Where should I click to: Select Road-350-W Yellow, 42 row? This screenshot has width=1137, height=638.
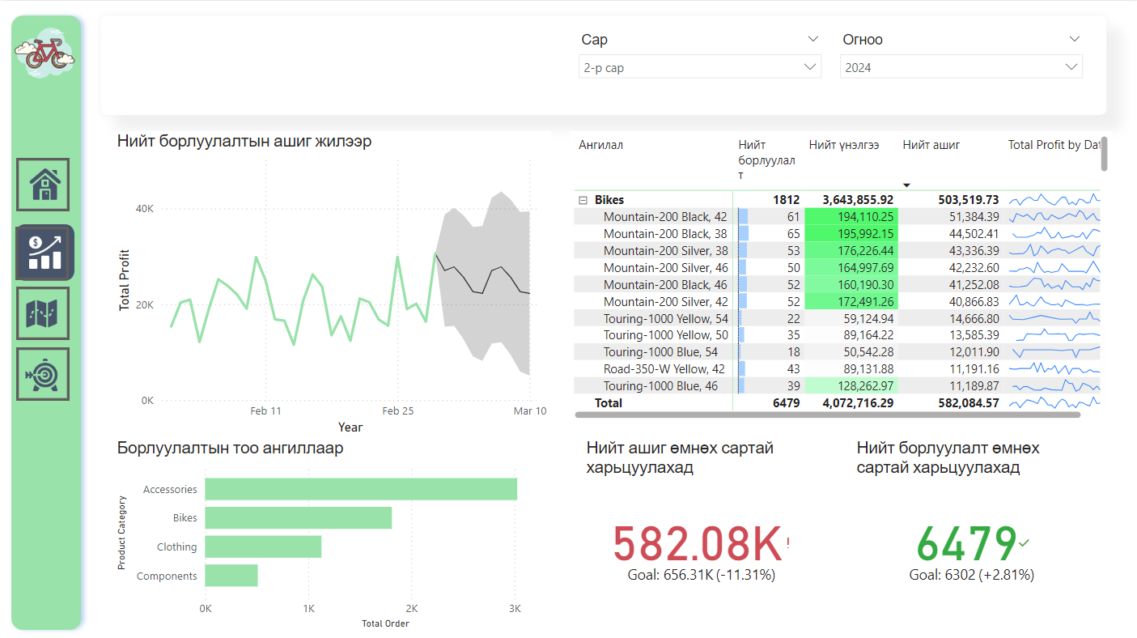(x=837, y=369)
